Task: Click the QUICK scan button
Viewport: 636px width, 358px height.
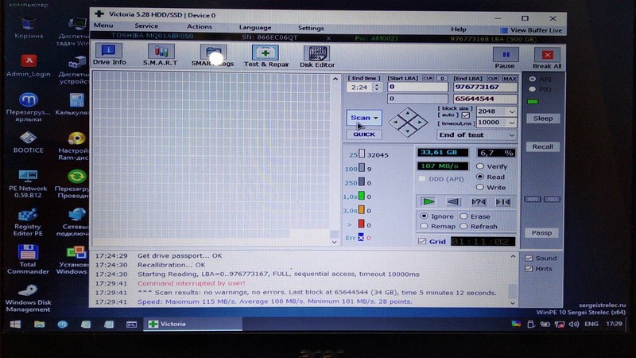Action: pos(363,134)
